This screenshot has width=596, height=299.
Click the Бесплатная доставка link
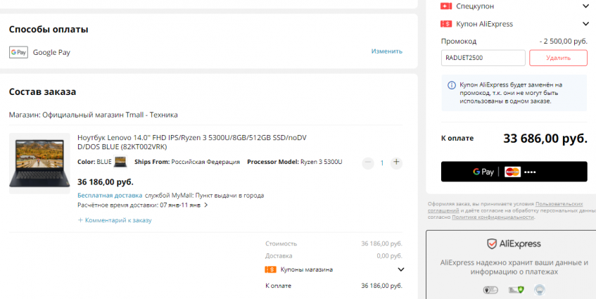click(x=110, y=196)
